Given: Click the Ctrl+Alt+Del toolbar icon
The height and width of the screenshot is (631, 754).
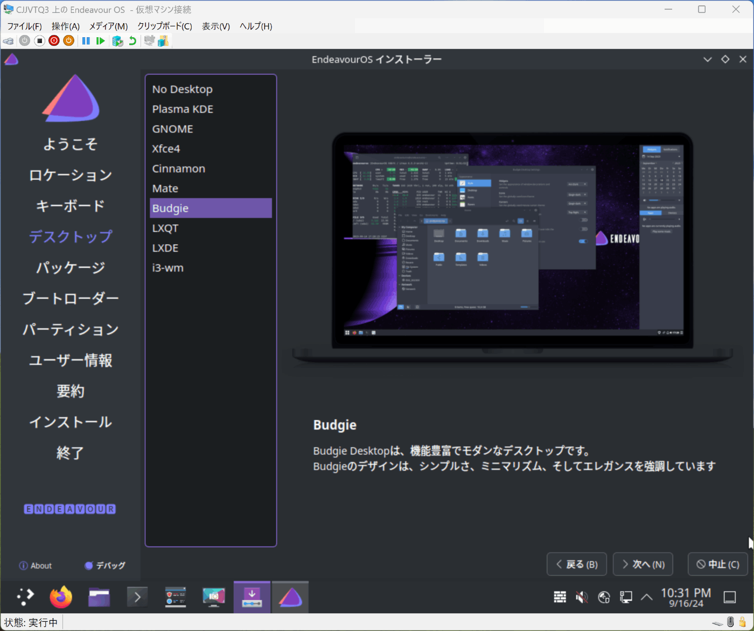Looking at the screenshot, I should pyautogui.click(x=9, y=41).
